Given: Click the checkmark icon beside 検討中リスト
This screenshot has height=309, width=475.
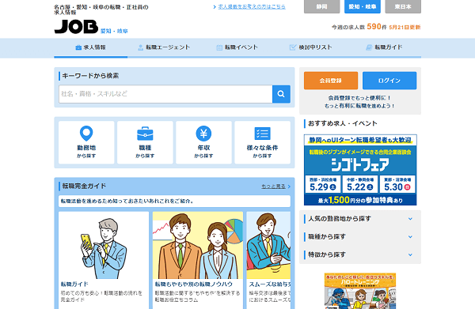Looking at the screenshot, I should tap(293, 47).
